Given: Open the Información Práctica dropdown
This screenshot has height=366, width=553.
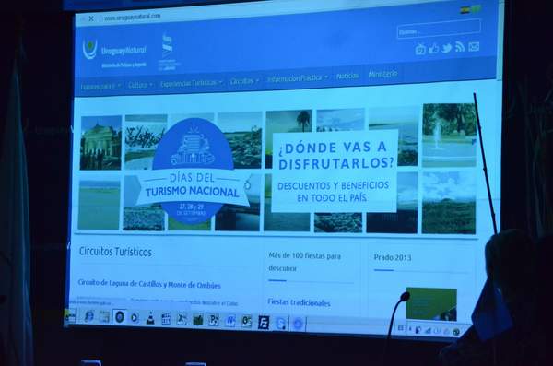Looking at the screenshot, I should tap(298, 78).
